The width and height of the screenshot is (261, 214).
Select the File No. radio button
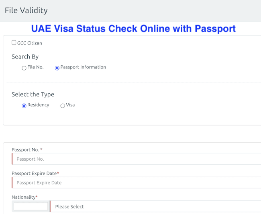coord(24,68)
